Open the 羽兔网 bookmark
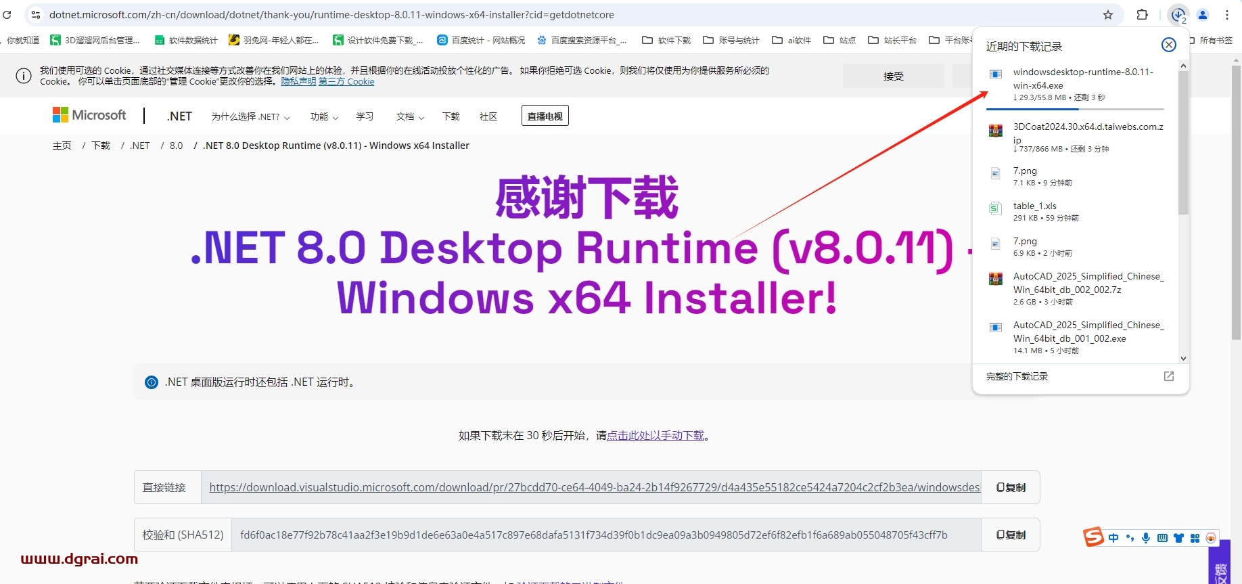 coord(274,40)
